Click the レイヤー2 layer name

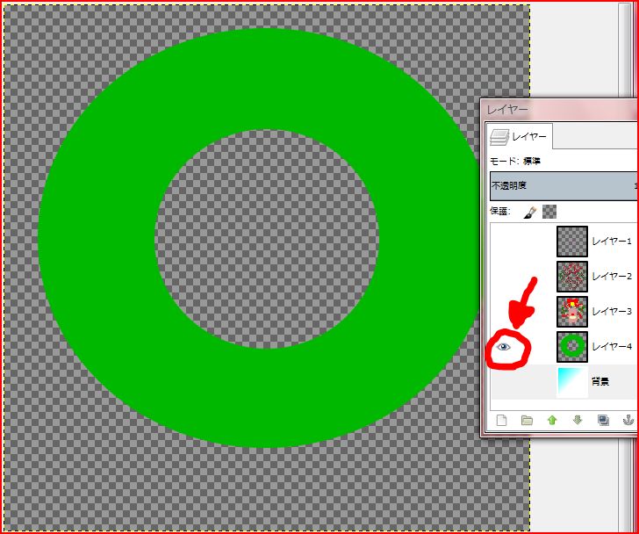[612, 277]
